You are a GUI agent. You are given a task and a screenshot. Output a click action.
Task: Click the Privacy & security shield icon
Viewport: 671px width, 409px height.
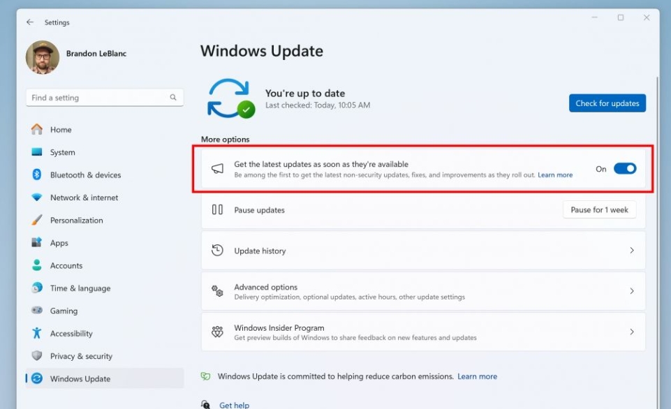point(37,355)
